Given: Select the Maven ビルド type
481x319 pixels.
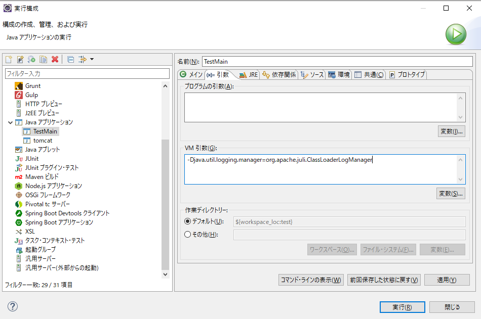Looking at the screenshot, I should (42, 177).
